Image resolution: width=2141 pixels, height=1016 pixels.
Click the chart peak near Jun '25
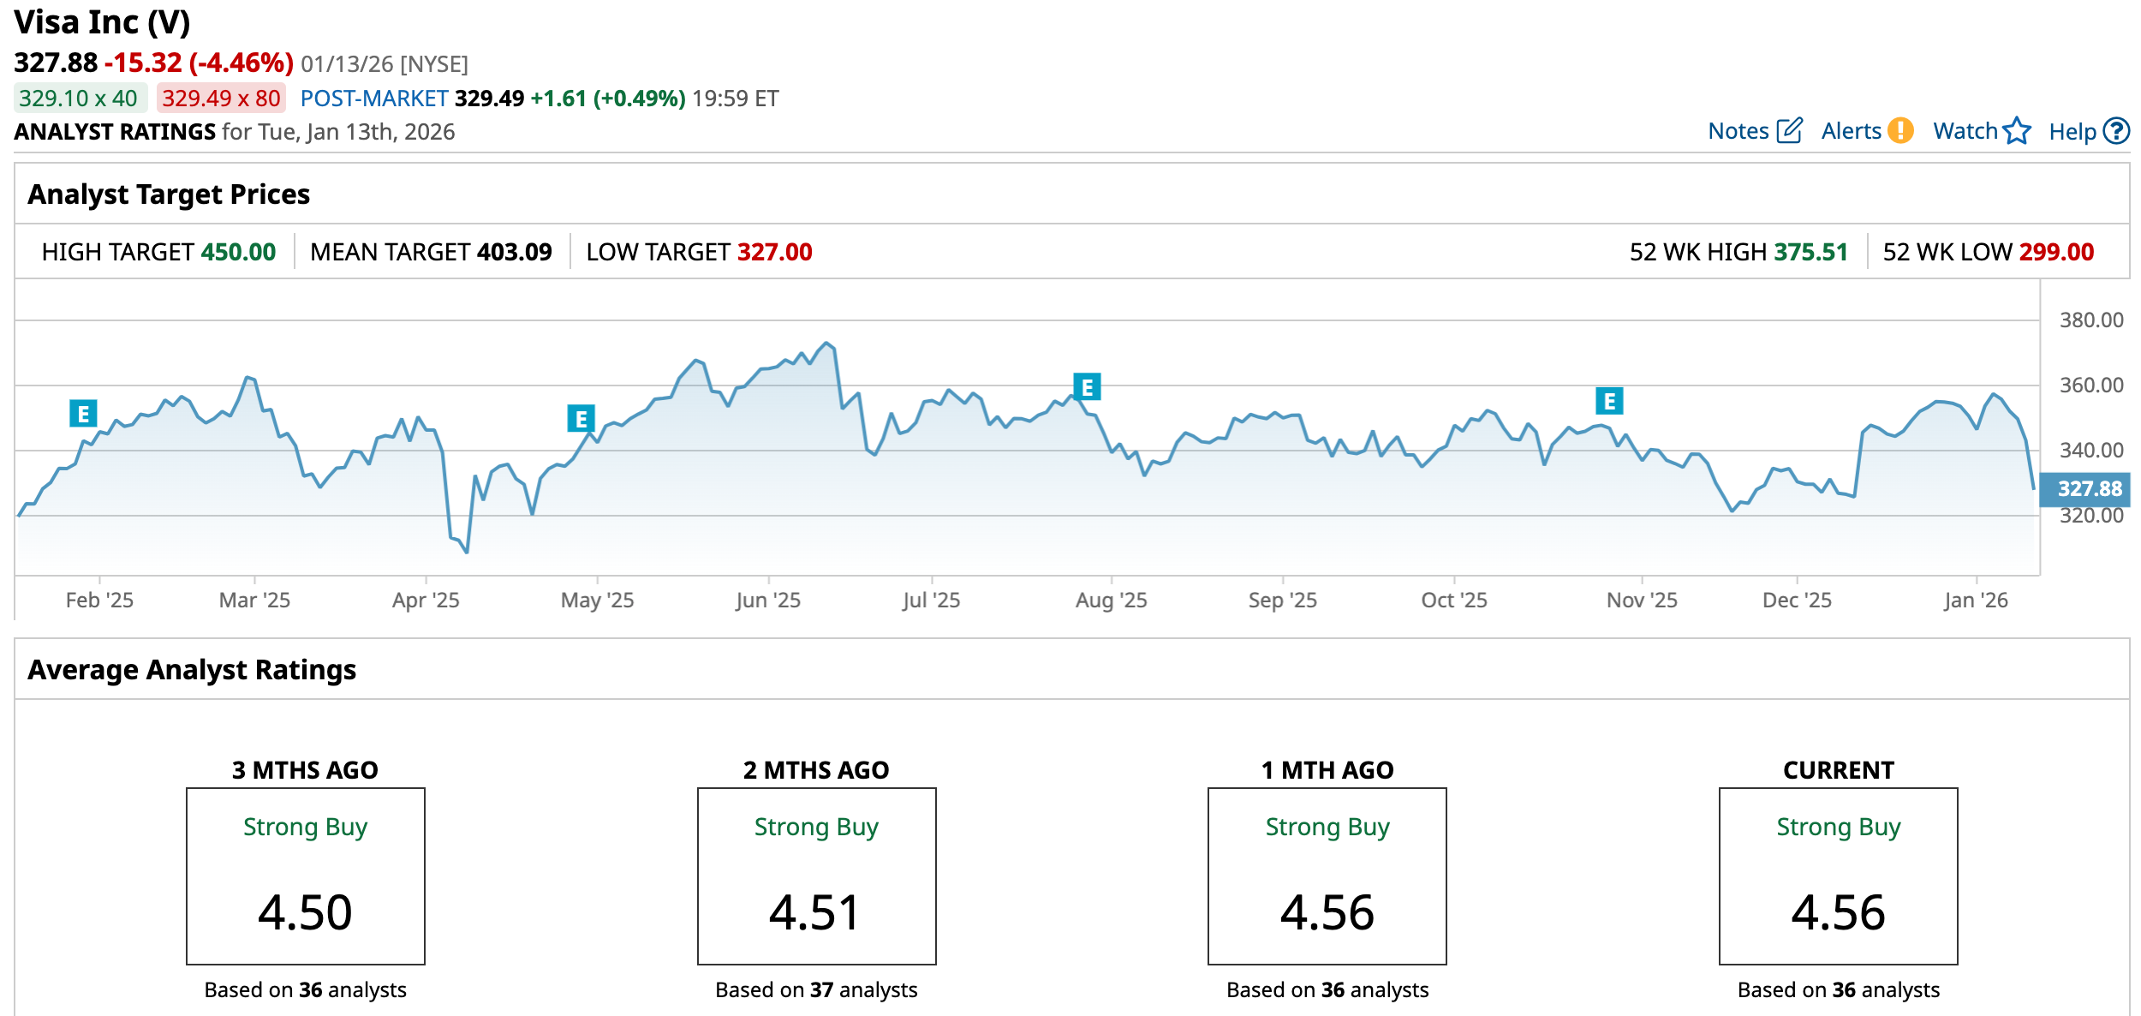pos(826,344)
